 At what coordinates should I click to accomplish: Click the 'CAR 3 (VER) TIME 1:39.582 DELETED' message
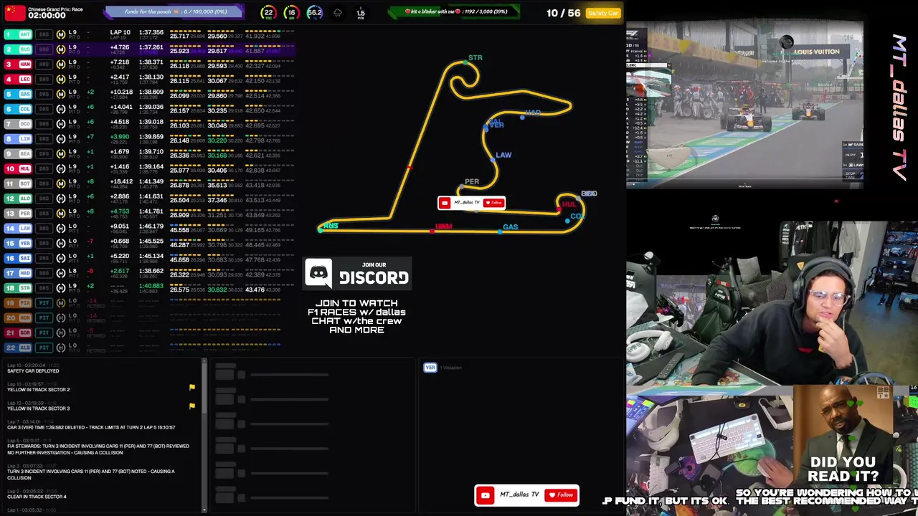(91, 428)
